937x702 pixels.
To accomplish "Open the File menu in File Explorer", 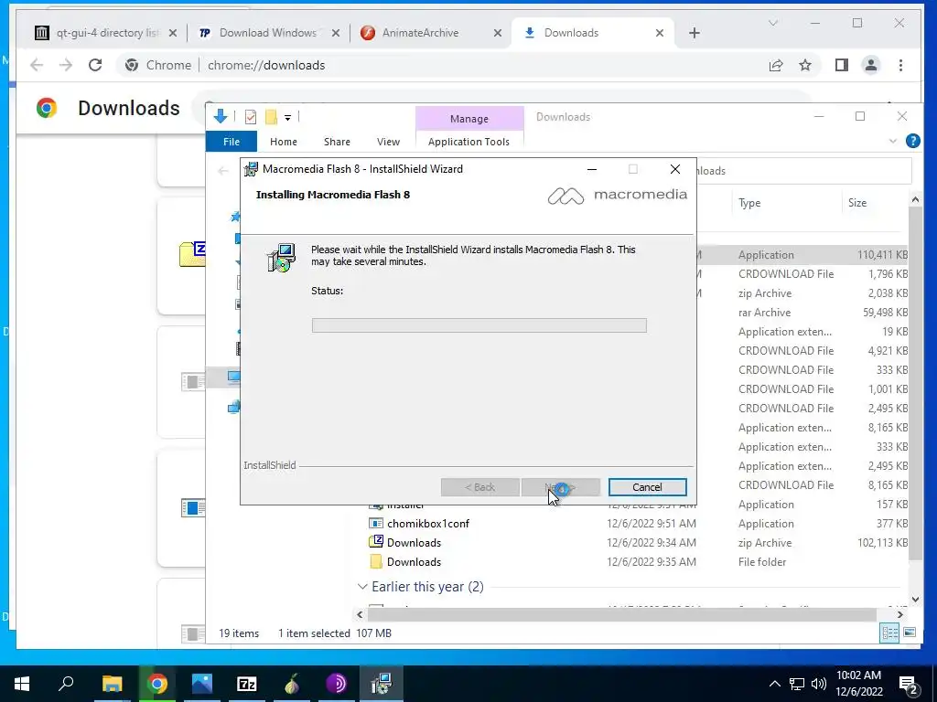I will tap(232, 142).
